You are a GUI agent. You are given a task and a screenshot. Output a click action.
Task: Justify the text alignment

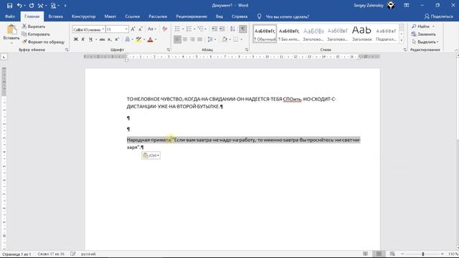pyautogui.click(x=200, y=39)
